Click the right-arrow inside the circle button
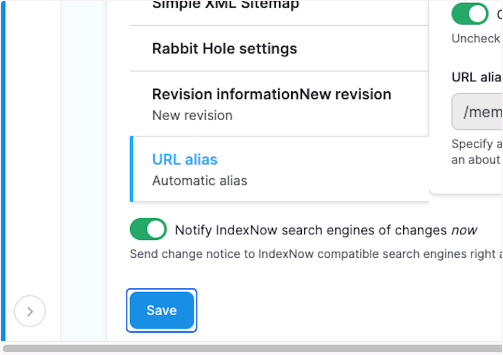This screenshot has width=503, height=355. 29,311
